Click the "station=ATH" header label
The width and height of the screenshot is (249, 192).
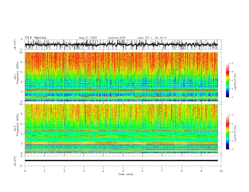point(117,38)
